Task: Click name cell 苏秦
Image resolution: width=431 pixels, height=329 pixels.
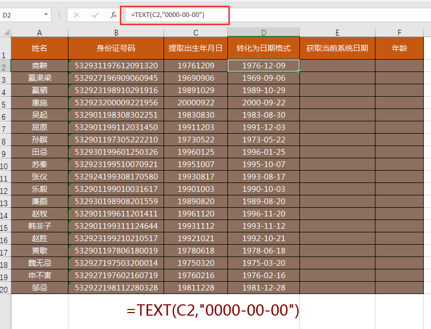Action: (x=40, y=164)
